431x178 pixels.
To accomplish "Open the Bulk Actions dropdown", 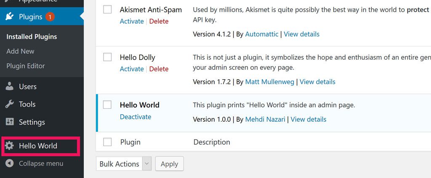I will [124, 164].
